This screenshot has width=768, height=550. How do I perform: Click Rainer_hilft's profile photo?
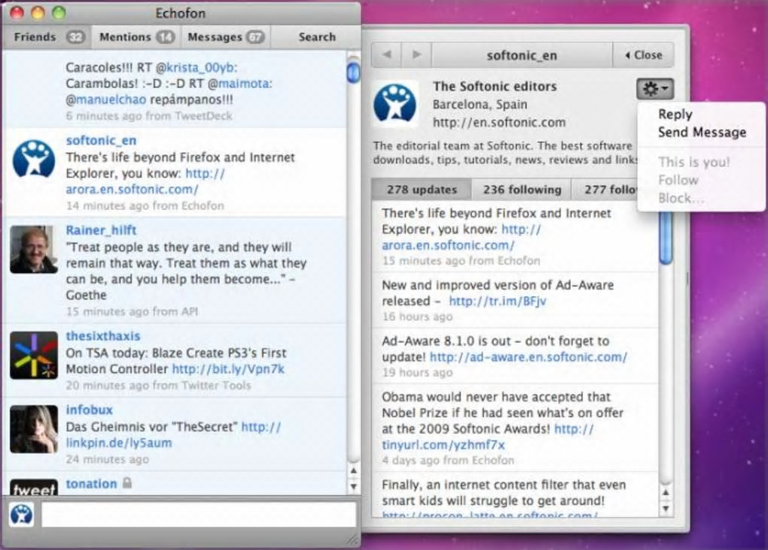33,249
